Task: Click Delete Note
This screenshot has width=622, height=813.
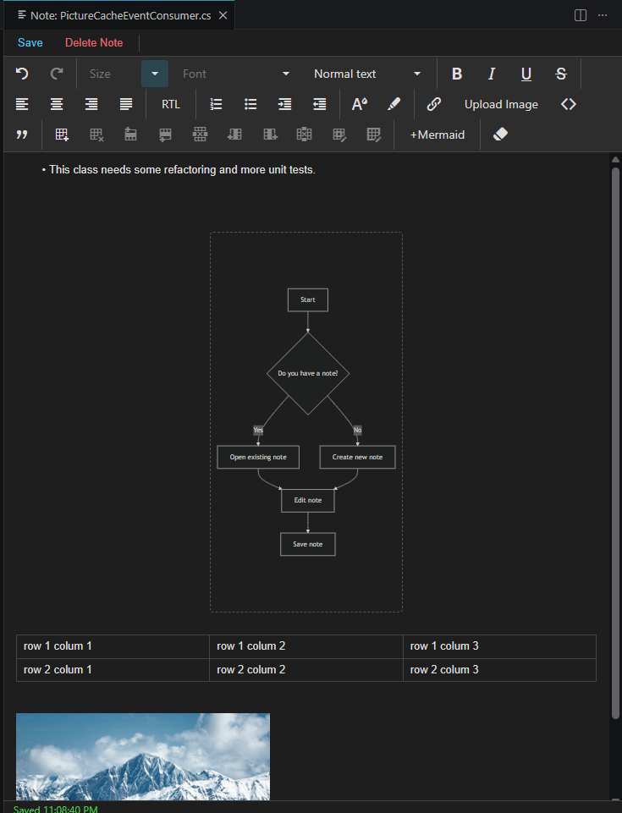Action: tap(94, 42)
